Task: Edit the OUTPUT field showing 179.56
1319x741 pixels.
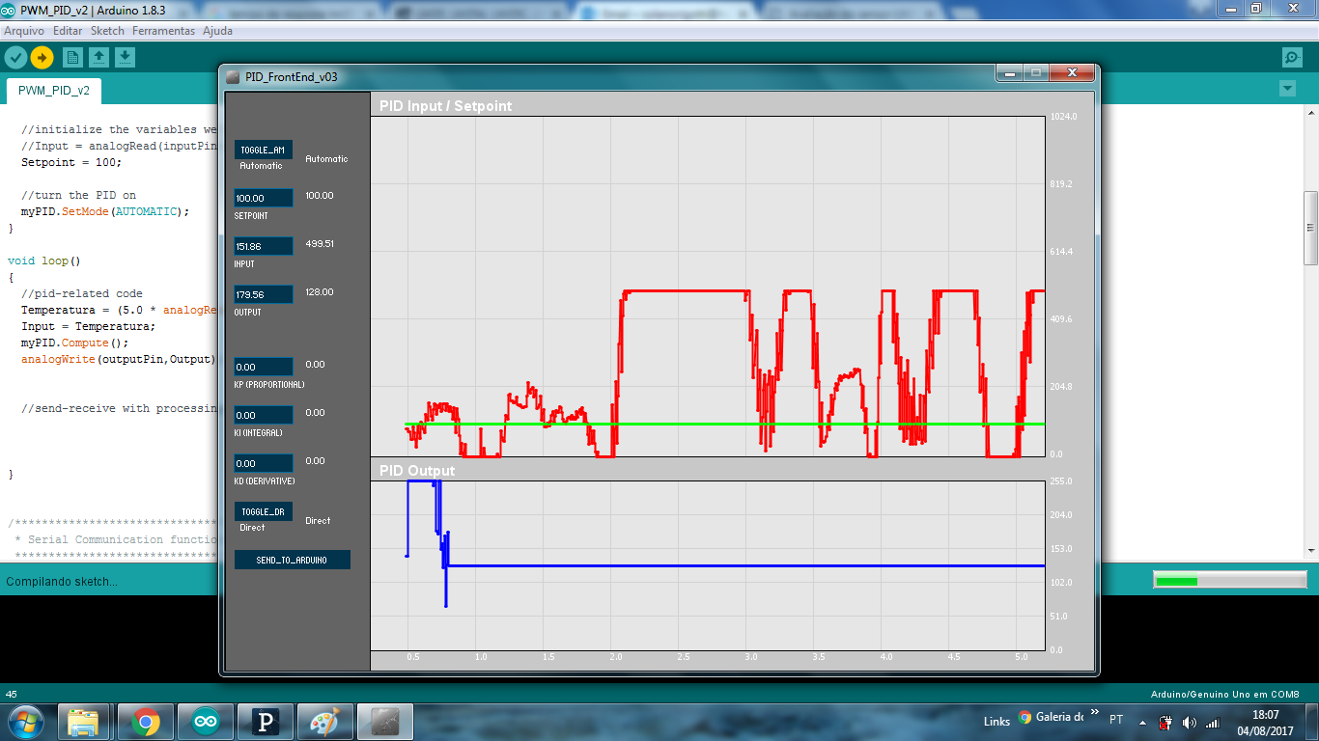Action: 264,294
